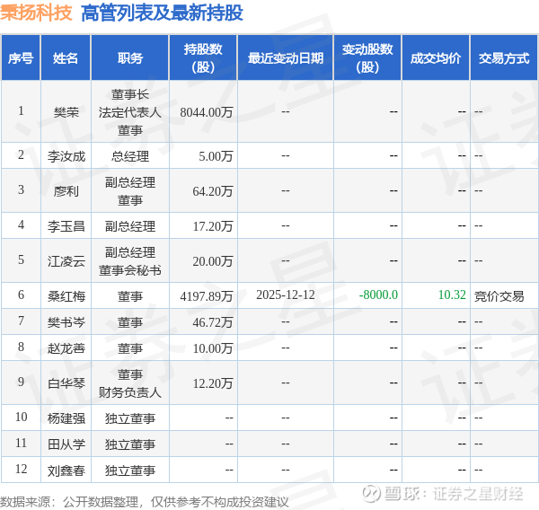Click the shareholding 46.72万
Screen dimensions: 539x510
coord(213,322)
